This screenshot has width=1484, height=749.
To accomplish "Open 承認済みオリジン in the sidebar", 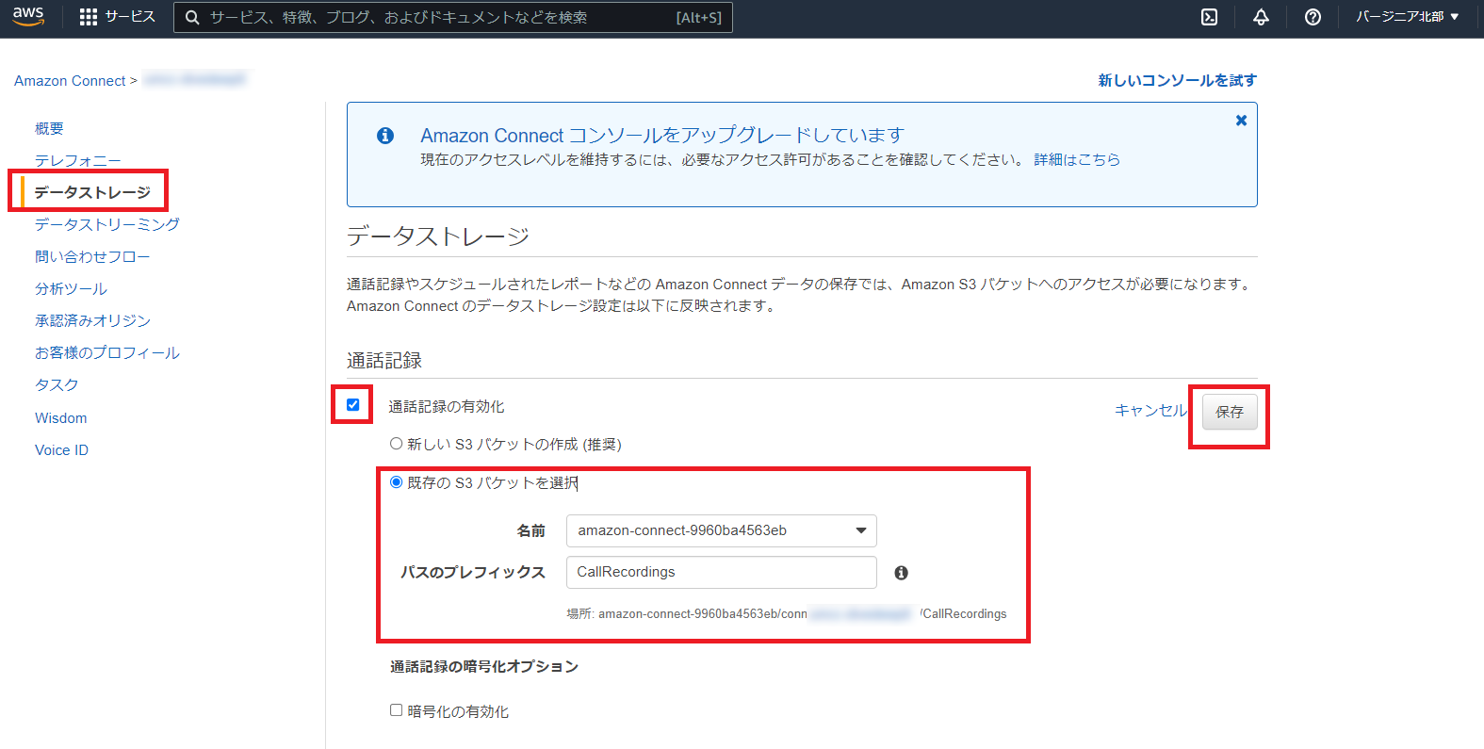I will 92,320.
